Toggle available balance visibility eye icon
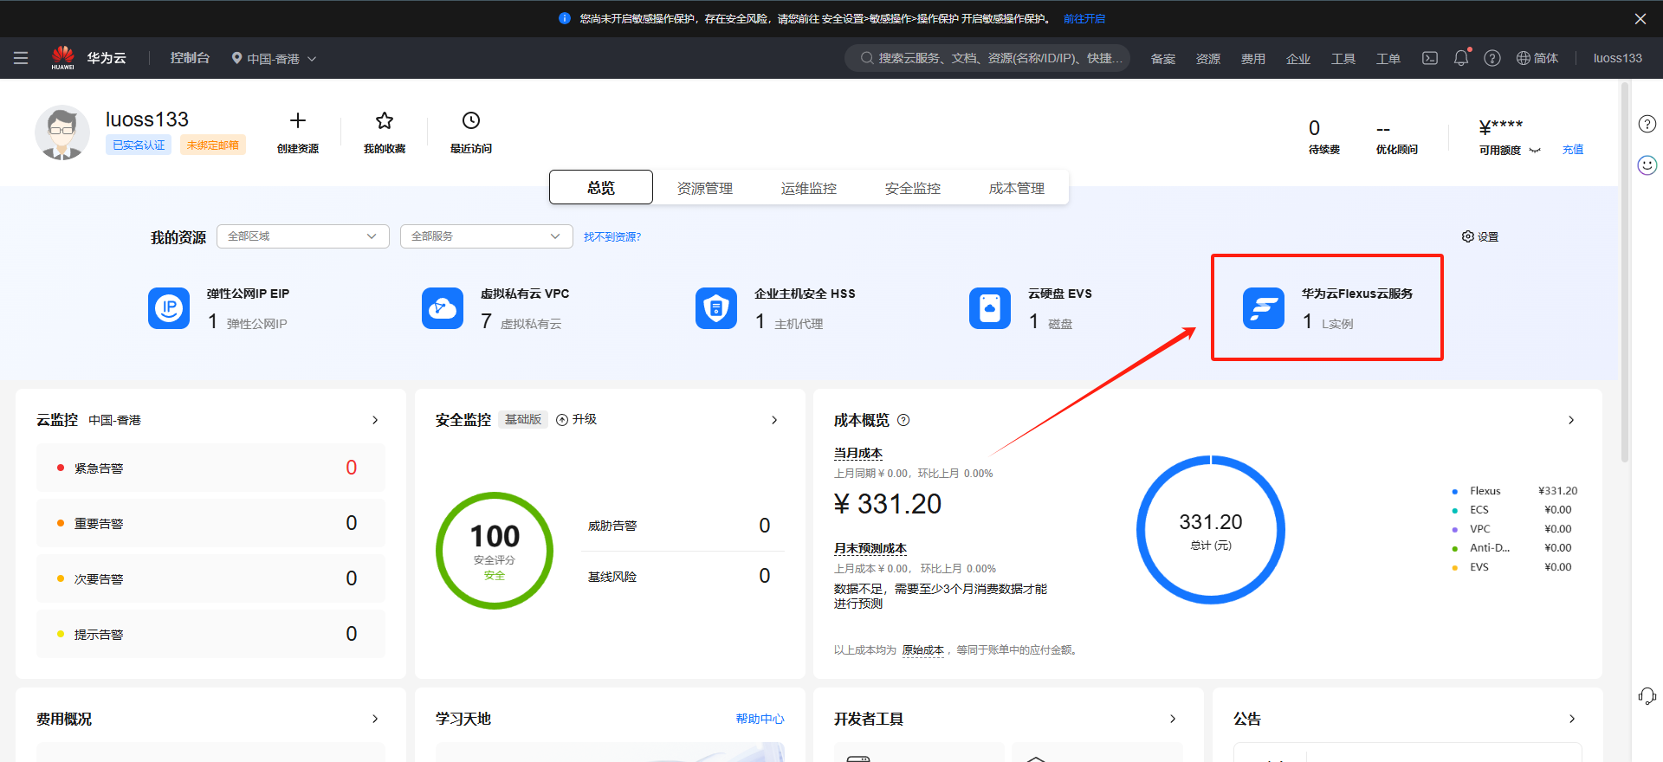The image size is (1663, 762). coord(1535,150)
